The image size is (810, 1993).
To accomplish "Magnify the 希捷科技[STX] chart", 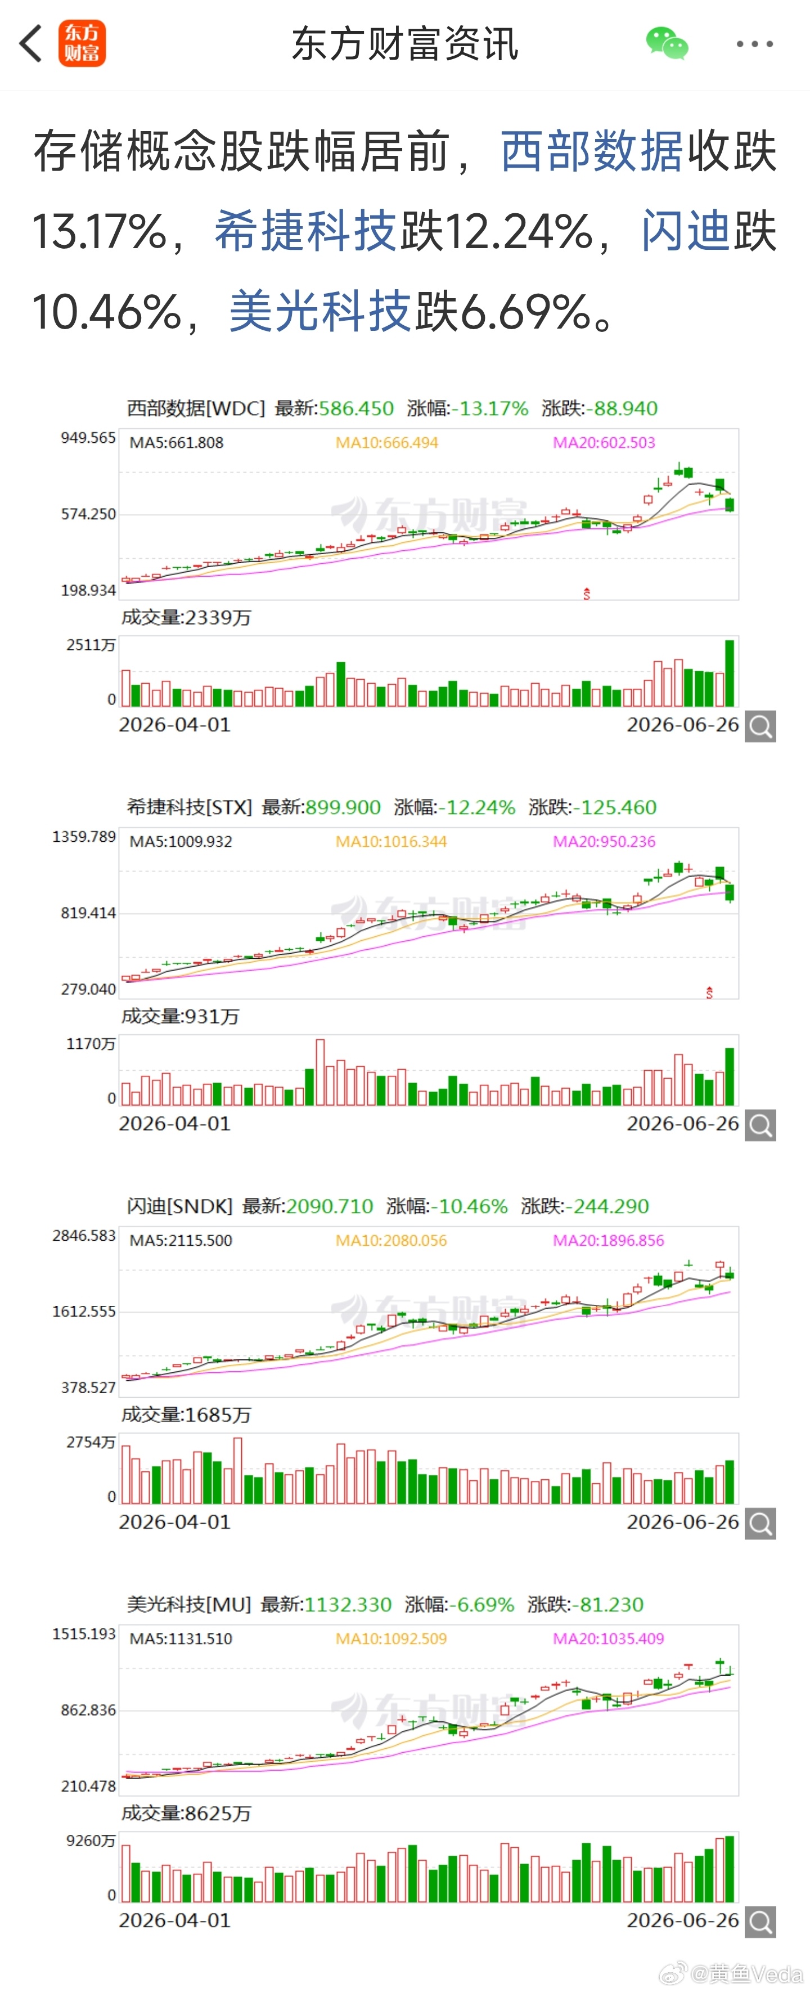I will [x=760, y=1126].
